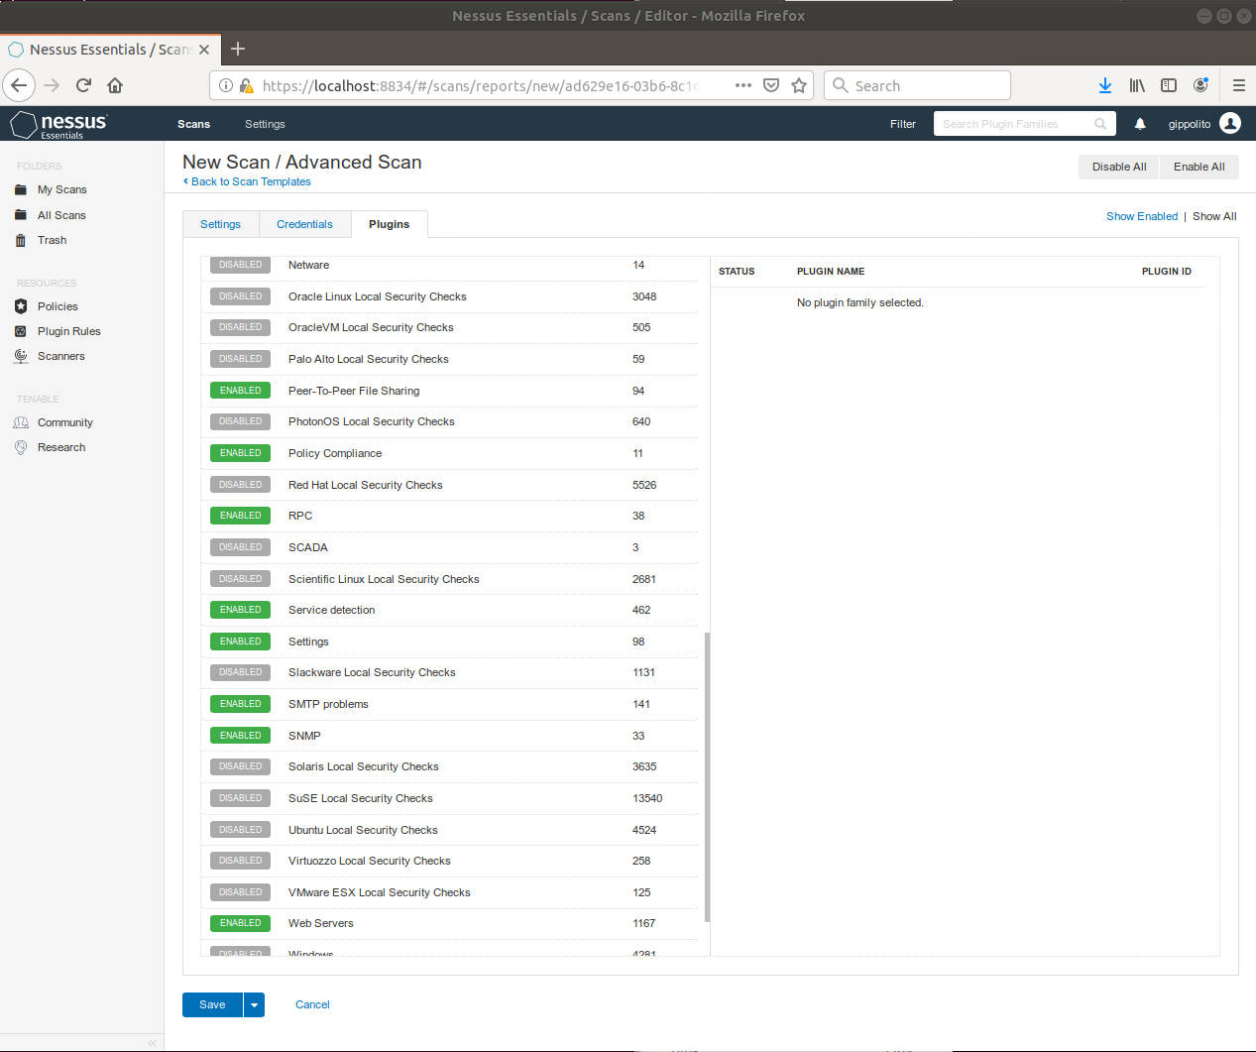
Task: Open page actions three-dot menu
Action: [x=742, y=85]
